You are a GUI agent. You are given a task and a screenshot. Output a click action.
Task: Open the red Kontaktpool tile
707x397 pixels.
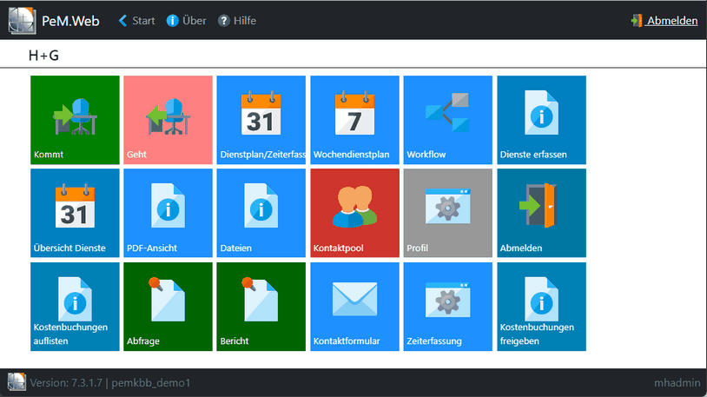click(354, 213)
